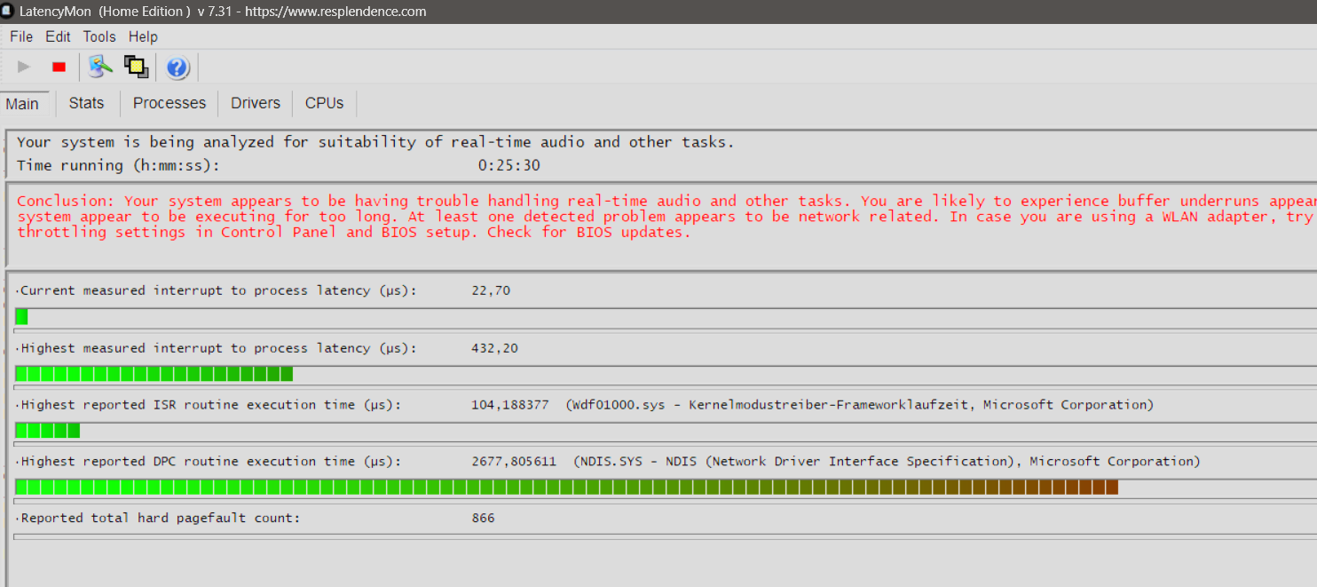1317x587 pixels.
Task: Click the highest latency value 432,20
Action: click(494, 348)
